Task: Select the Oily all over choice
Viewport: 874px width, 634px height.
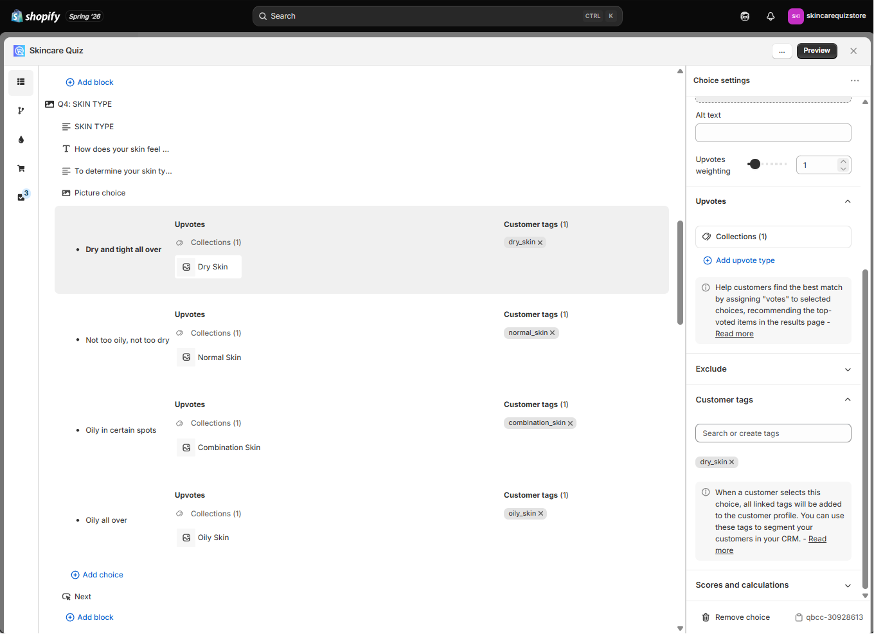Action: 106,520
